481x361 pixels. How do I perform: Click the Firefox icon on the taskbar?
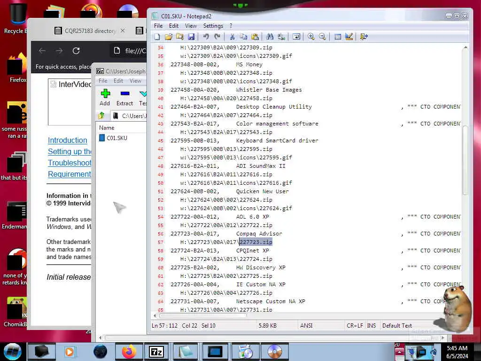click(129, 352)
